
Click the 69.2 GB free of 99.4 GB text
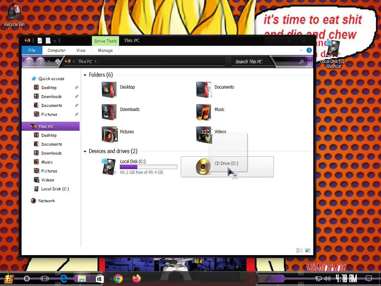pyautogui.click(x=141, y=172)
